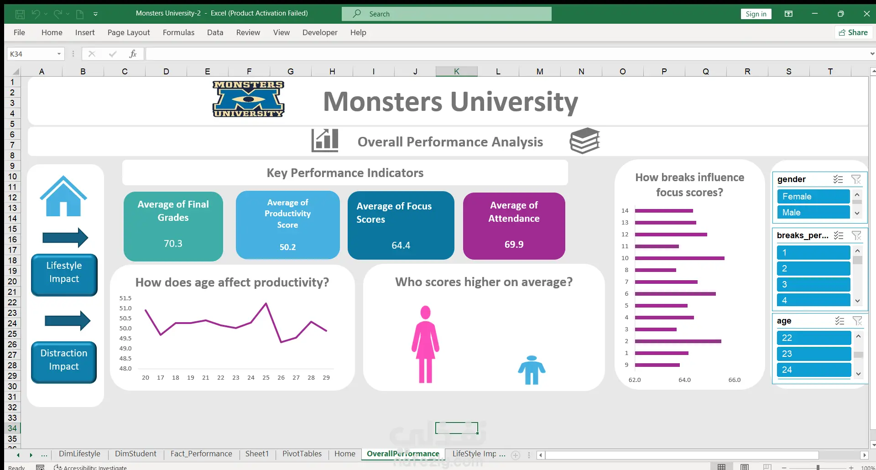Click the Enter checkmark icon in formula bar
The width and height of the screenshot is (876, 470).
tap(113, 54)
